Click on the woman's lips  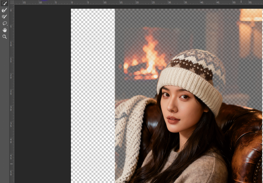(173, 120)
